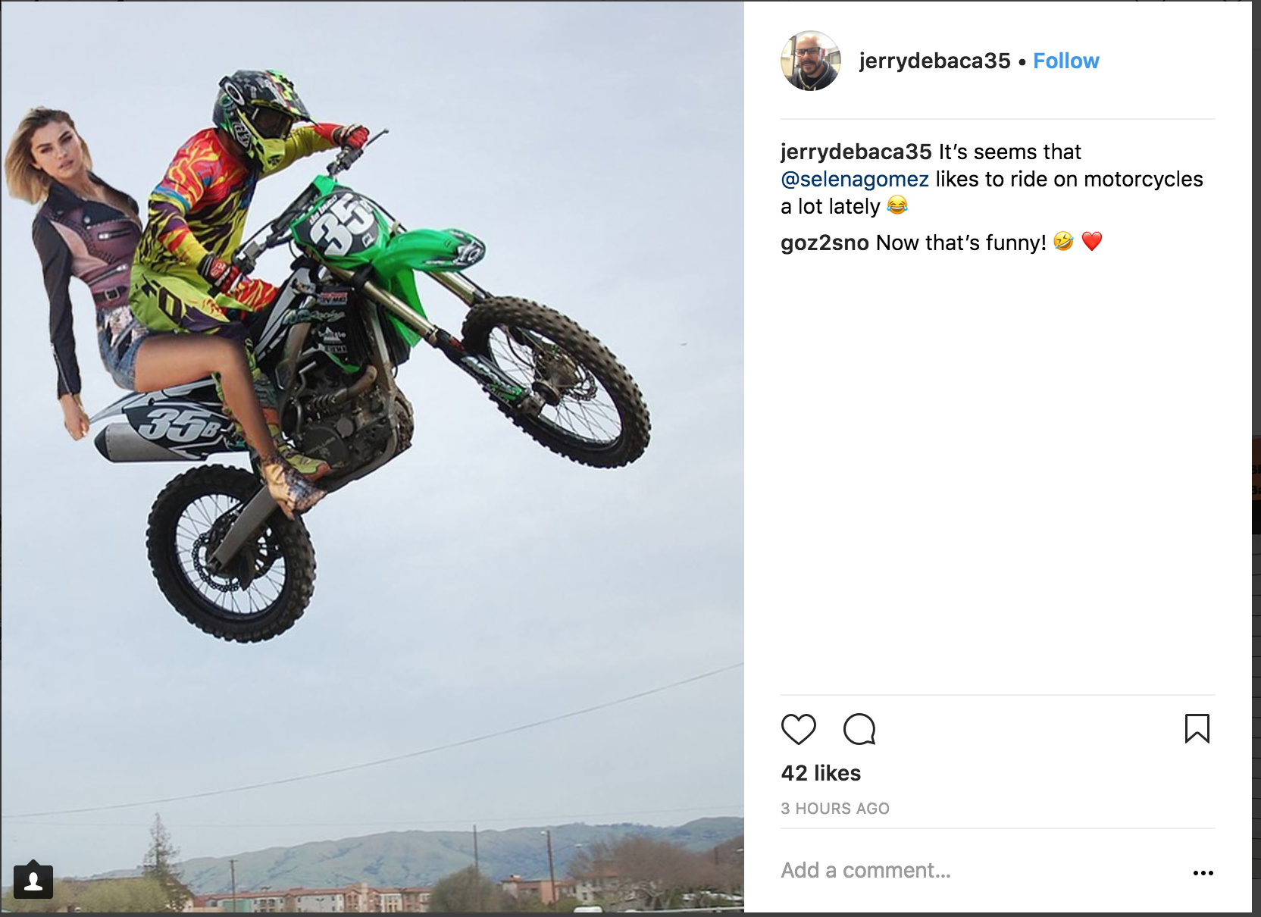Image resolution: width=1261 pixels, height=917 pixels.
Task: Click the motorcycle jump photo
Action: [372, 456]
